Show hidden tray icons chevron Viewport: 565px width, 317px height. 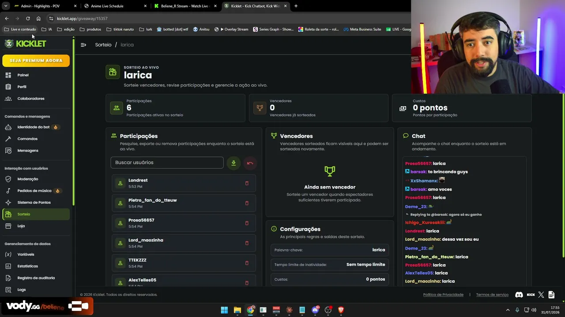(x=508, y=310)
